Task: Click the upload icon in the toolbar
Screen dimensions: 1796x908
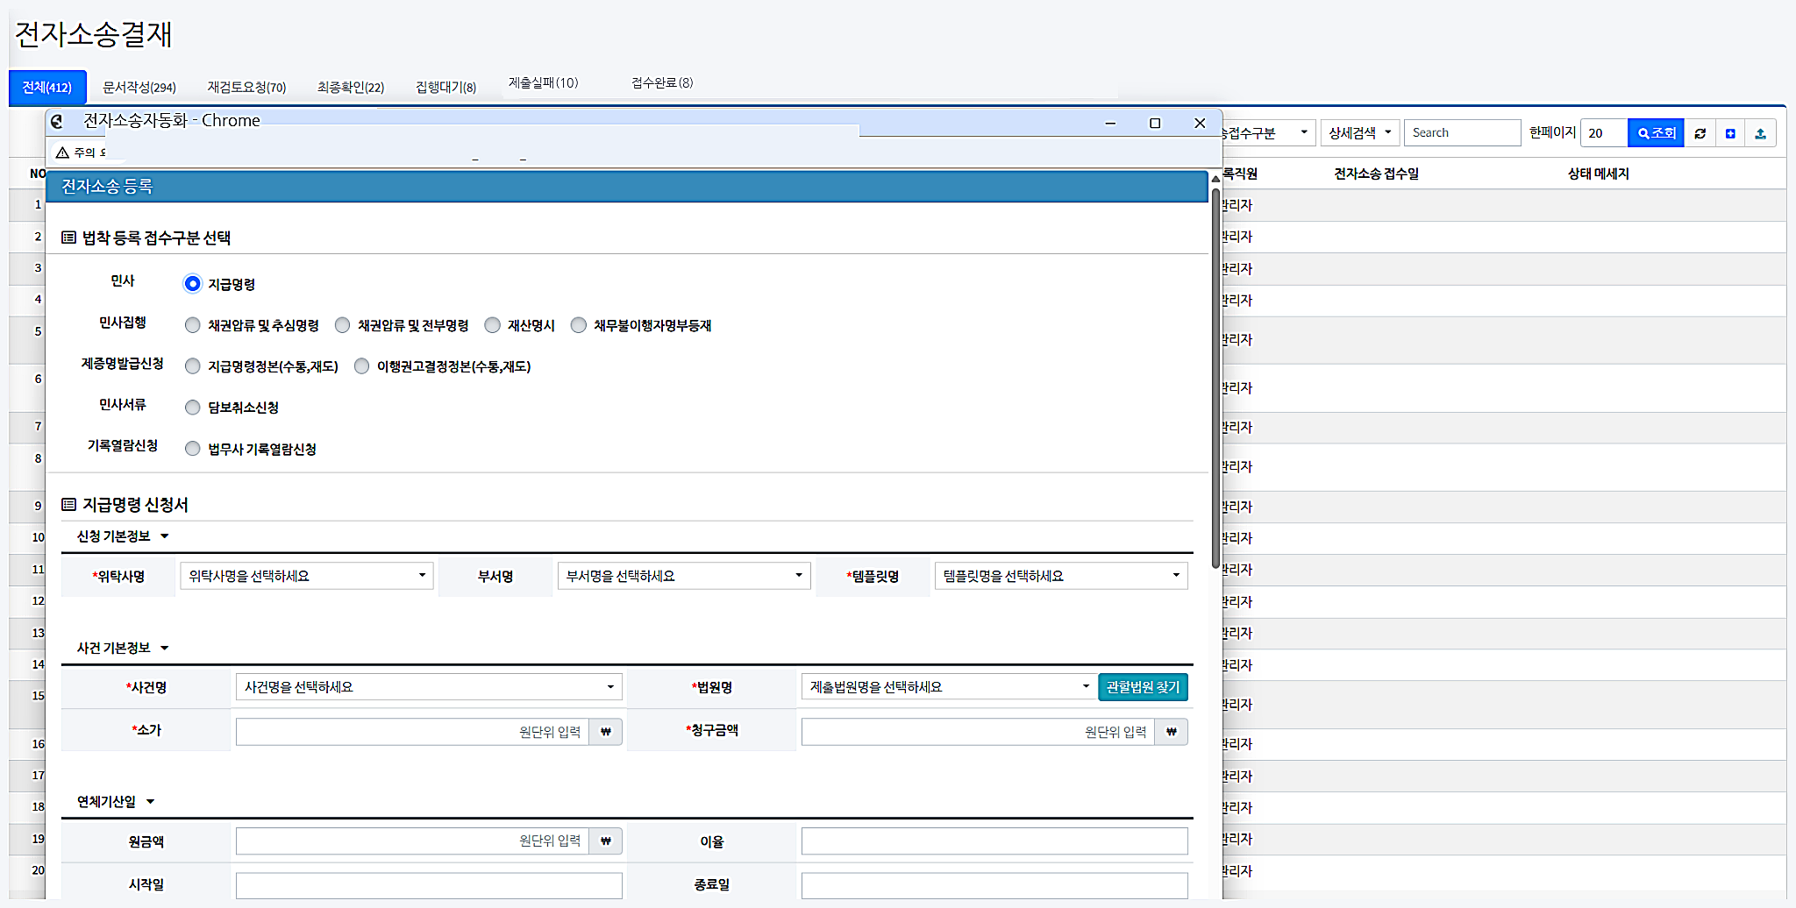Action: (x=1760, y=133)
